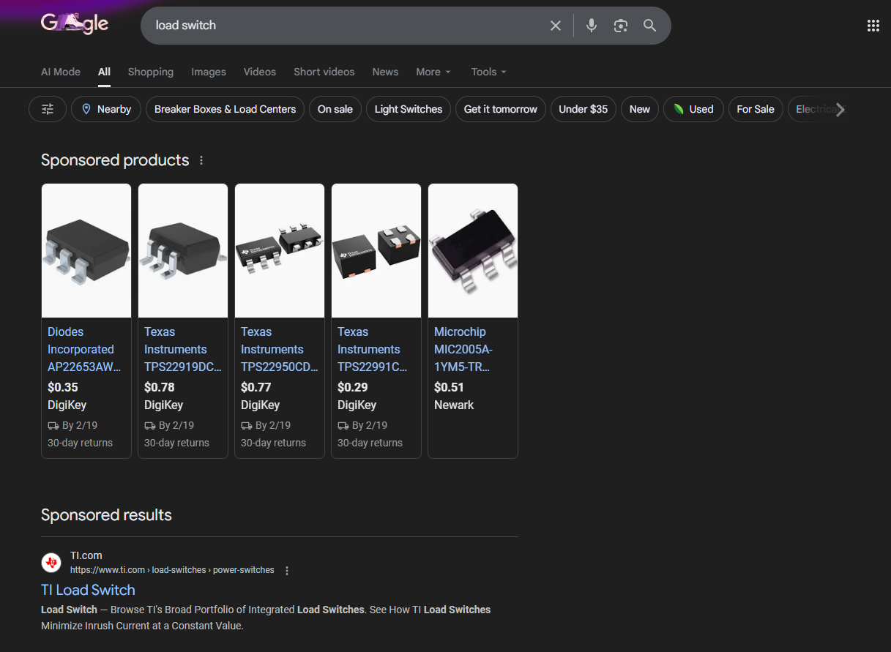Open Google Lens image search
Image resolution: width=891 pixels, height=652 pixels.
pyautogui.click(x=621, y=26)
